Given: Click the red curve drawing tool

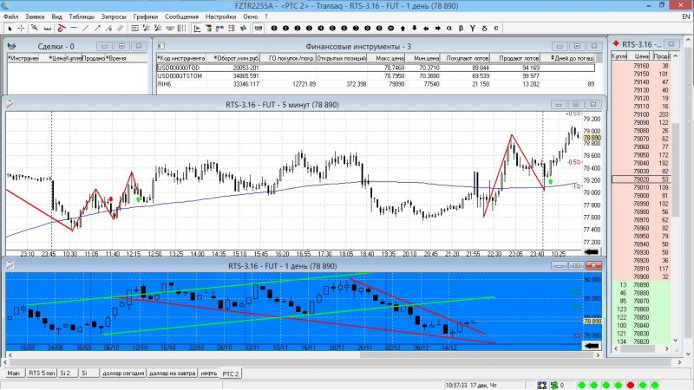Looking at the screenshot, I should click(x=62, y=29).
